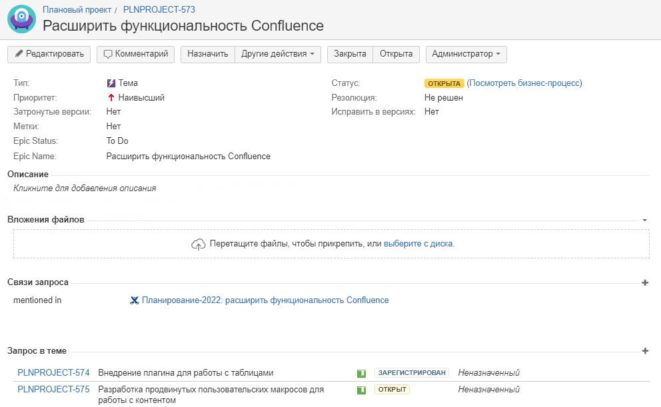Viewport: 661px width, 407px height.
Task: Click the Epic Status value To Do
Action: tap(117, 141)
